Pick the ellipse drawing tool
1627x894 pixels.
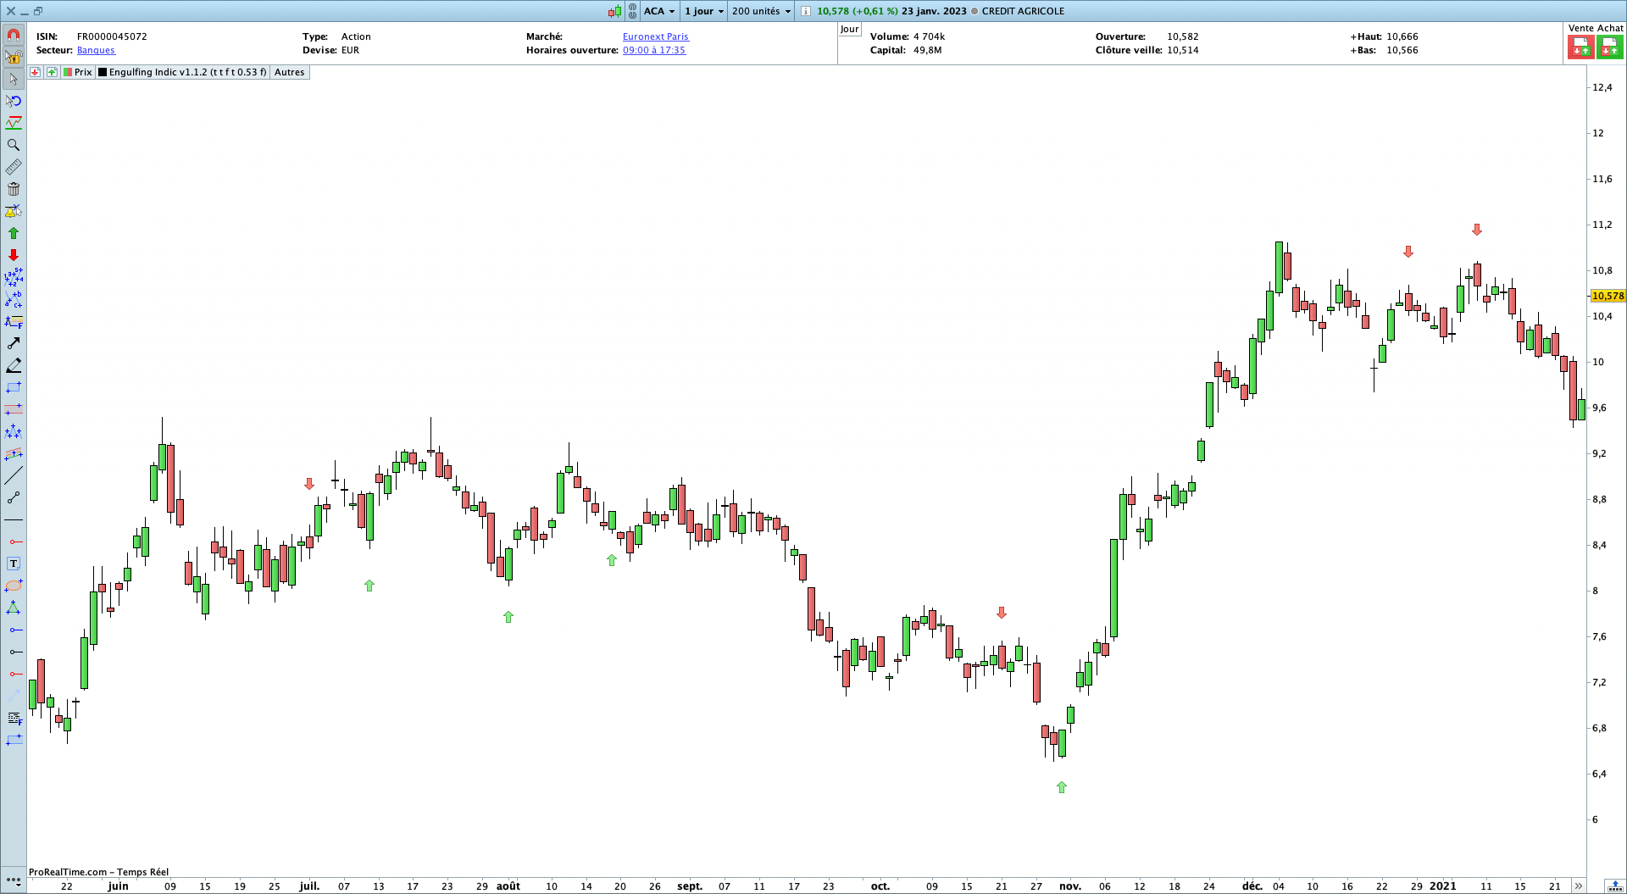[x=14, y=586]
